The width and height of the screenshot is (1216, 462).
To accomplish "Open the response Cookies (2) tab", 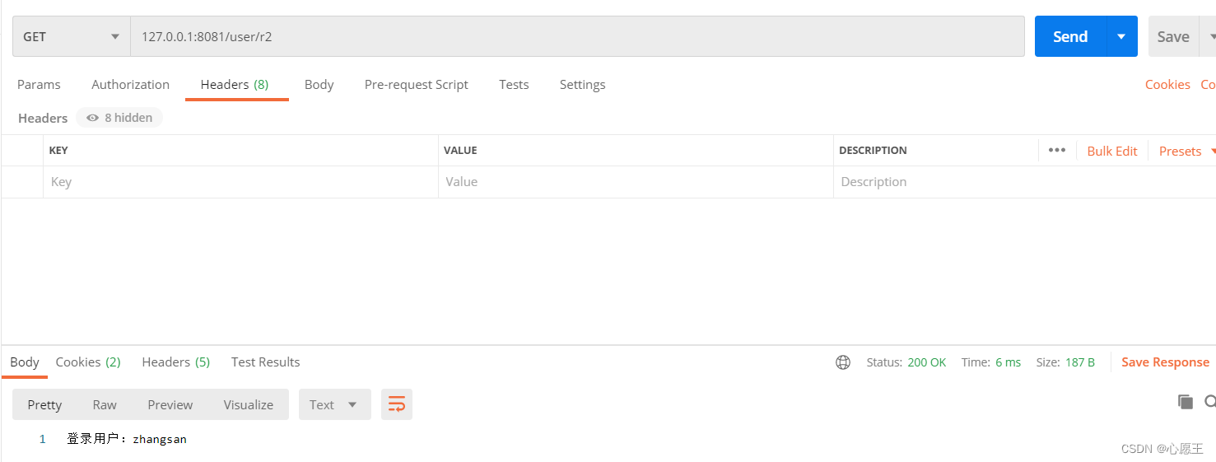I will pos(88,362).
